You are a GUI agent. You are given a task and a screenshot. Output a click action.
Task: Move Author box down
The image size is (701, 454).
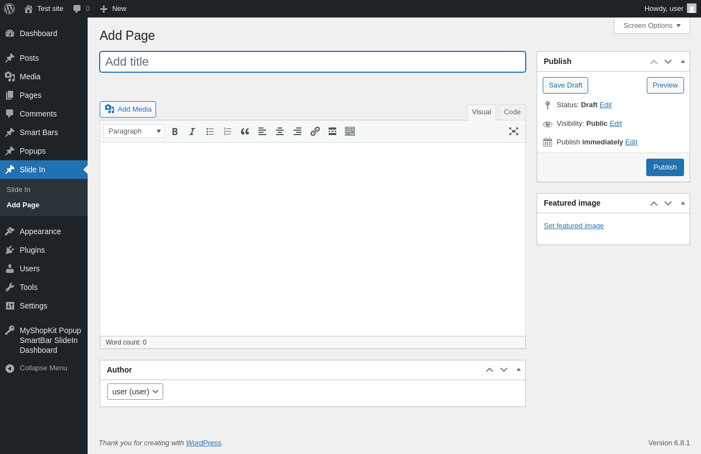pyautogui.click(x=504, y=370)
